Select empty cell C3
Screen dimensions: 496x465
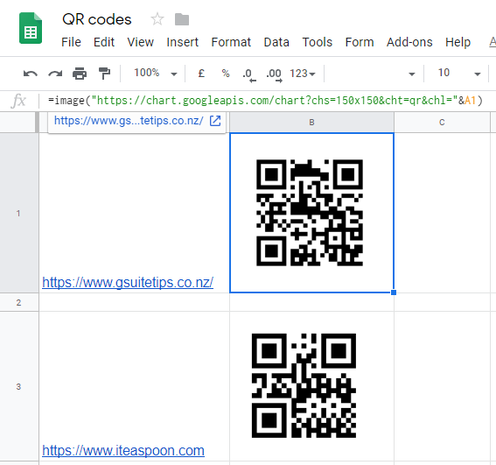coord(442,386)
